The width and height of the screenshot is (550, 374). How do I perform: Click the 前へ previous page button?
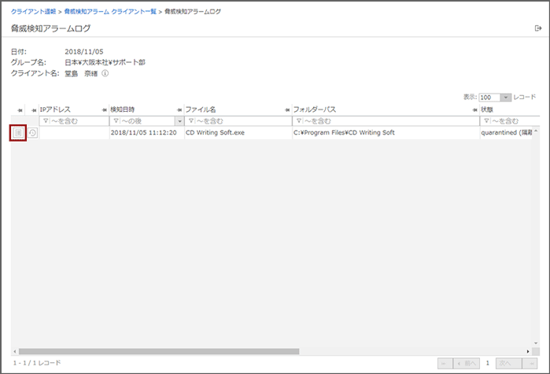pyautogui.click(x=467, y=363)
